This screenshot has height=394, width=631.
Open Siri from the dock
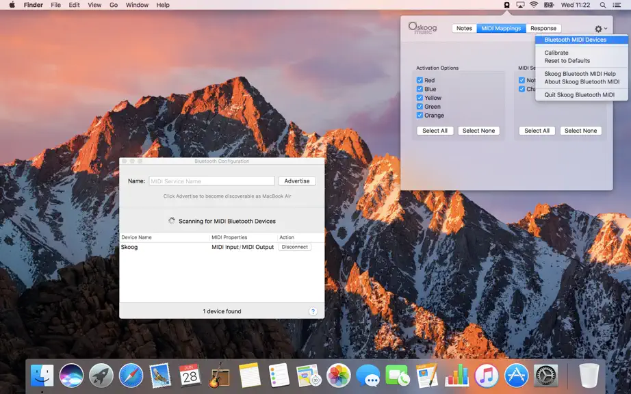[72, 375]
